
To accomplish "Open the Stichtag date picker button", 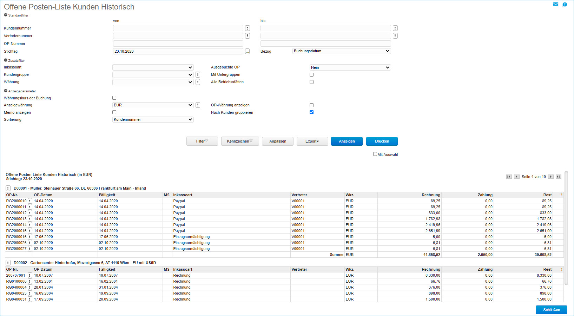I will coord(247,51).
